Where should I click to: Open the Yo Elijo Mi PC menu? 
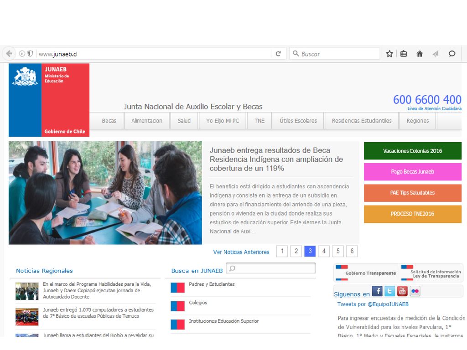pyautogui.click(x=223, y=120)
